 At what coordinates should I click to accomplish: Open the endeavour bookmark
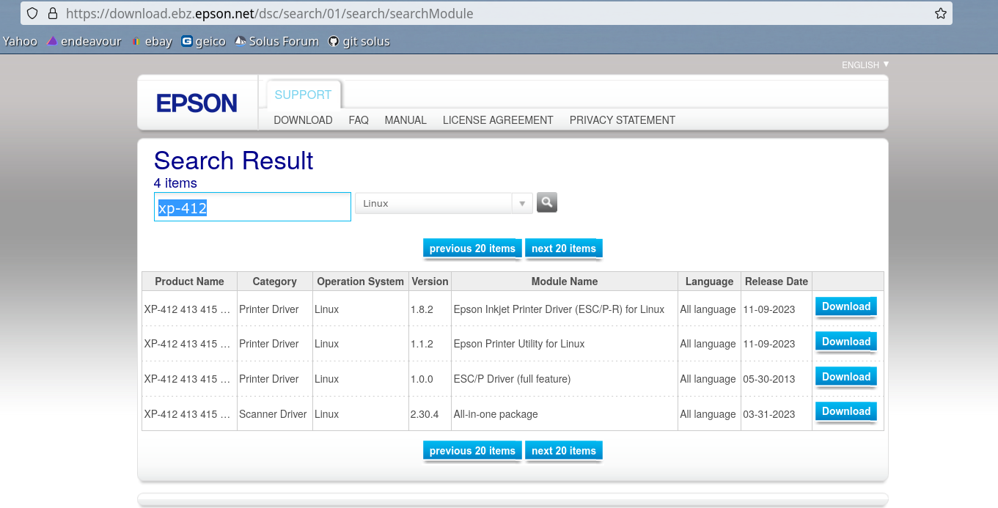click(84, 42)
